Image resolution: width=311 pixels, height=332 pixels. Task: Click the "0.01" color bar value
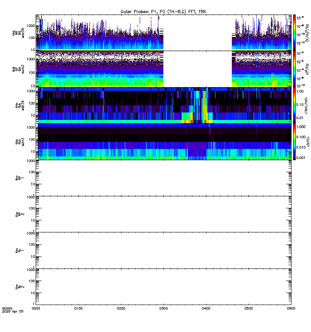point(300,118)
